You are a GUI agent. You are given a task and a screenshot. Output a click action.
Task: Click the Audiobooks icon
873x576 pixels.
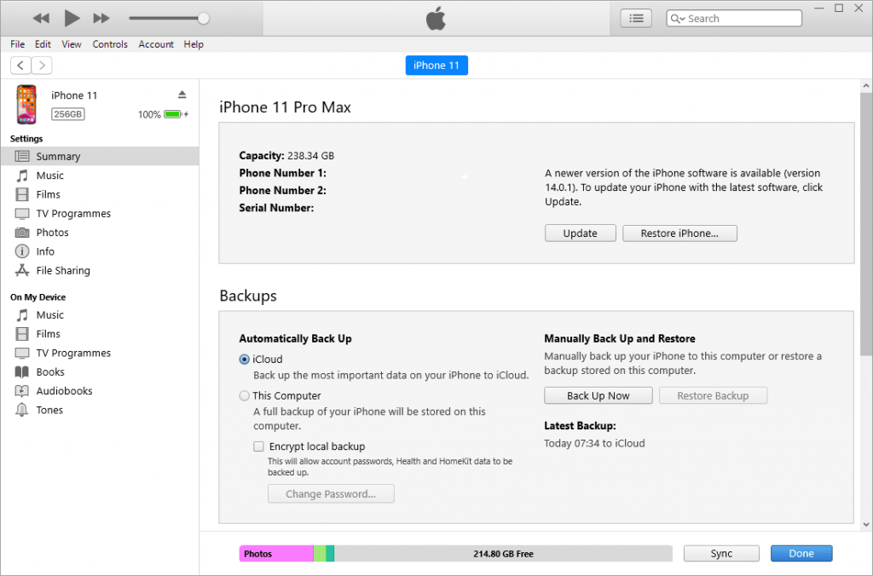coord(21,391)
